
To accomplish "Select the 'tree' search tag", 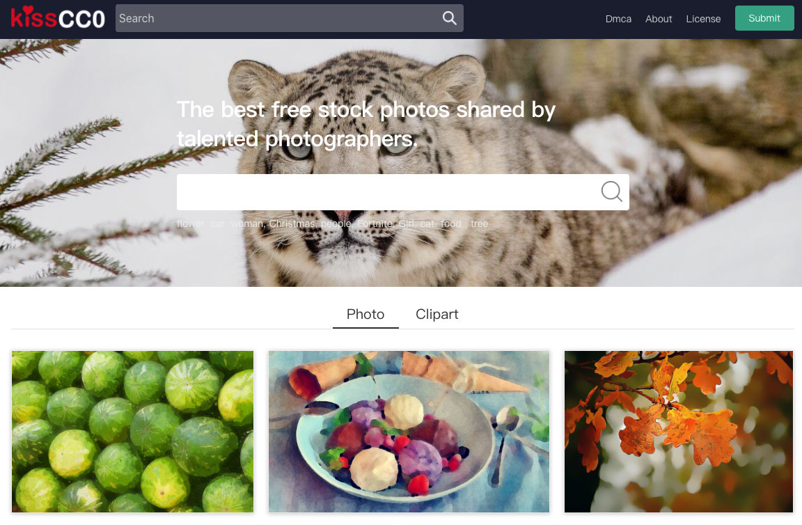I will point(479,224).
